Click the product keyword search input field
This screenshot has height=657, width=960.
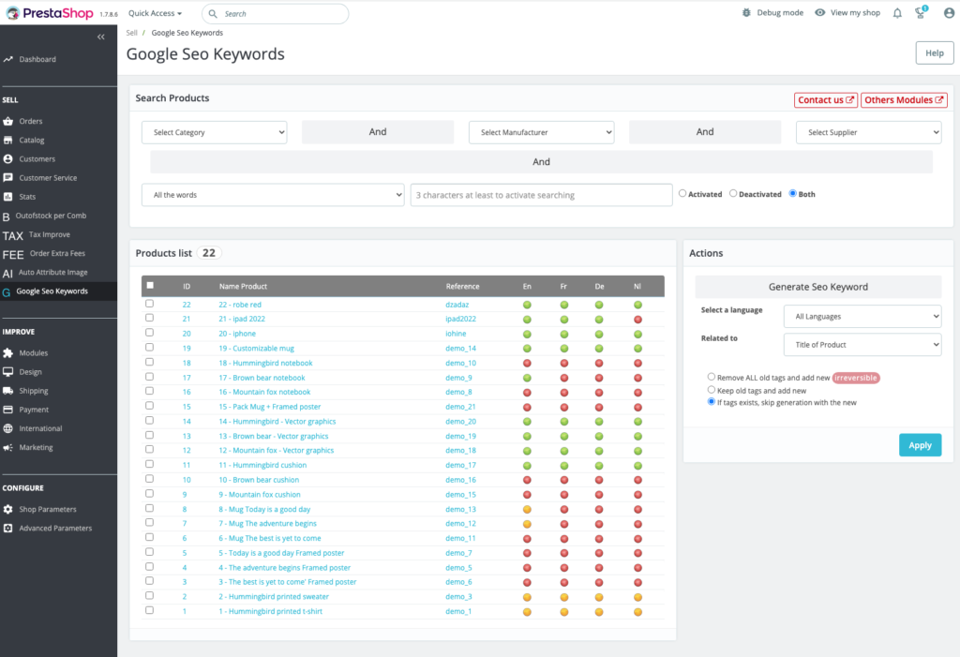541,195
